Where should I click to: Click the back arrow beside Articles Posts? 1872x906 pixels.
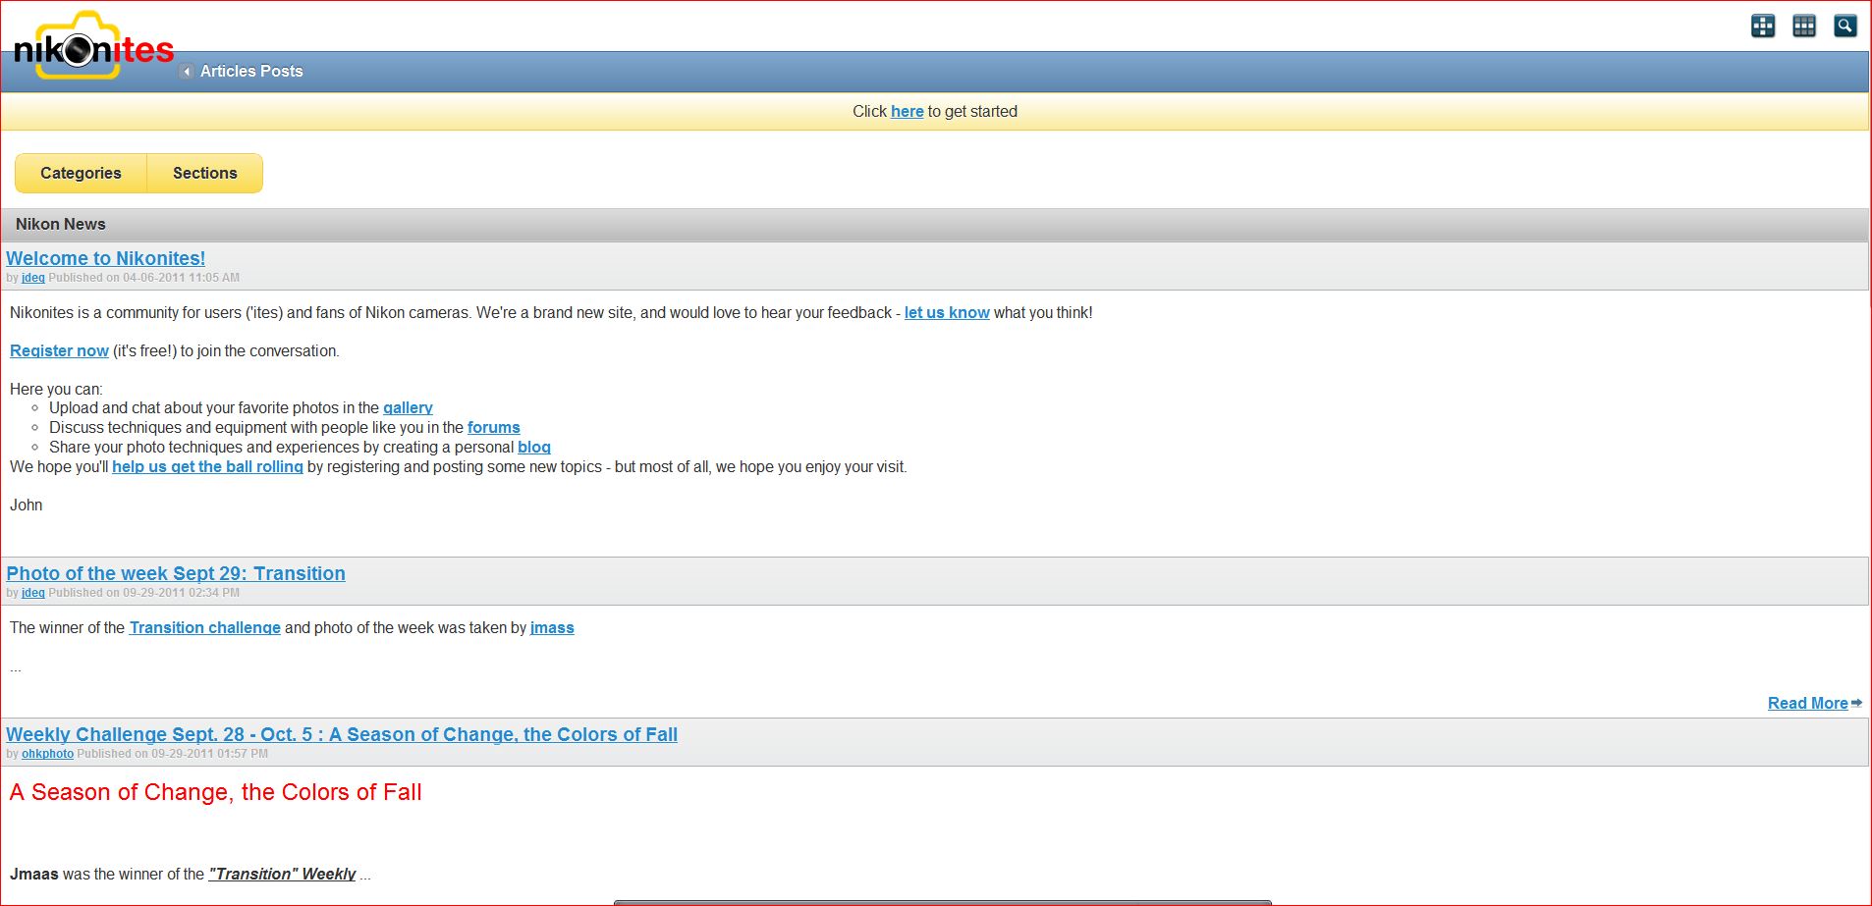click(186, 72)
